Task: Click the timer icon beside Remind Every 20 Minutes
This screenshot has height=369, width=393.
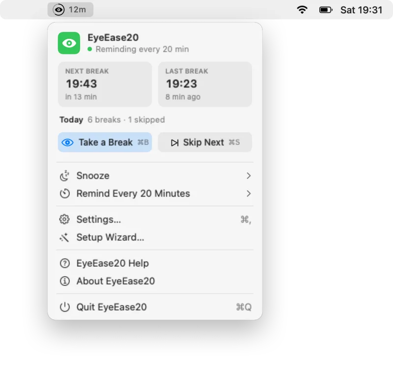Action: (65, 194)
